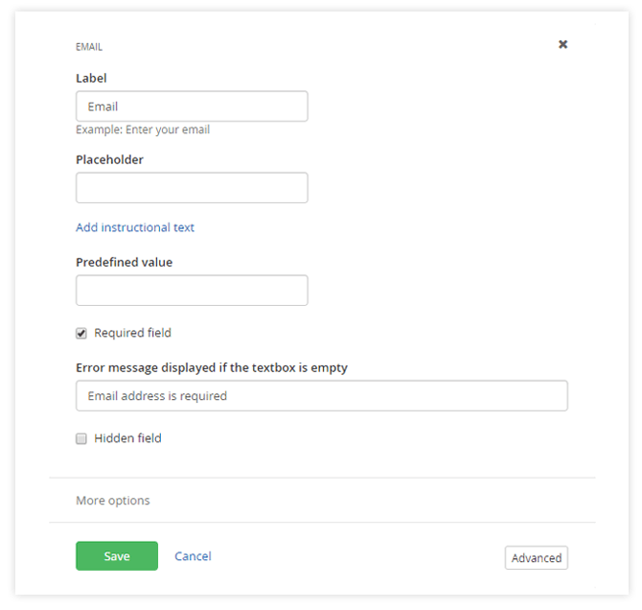Click the Predefined value text box
The height and width of the screenshot is (610, 642).
point(192,291)
